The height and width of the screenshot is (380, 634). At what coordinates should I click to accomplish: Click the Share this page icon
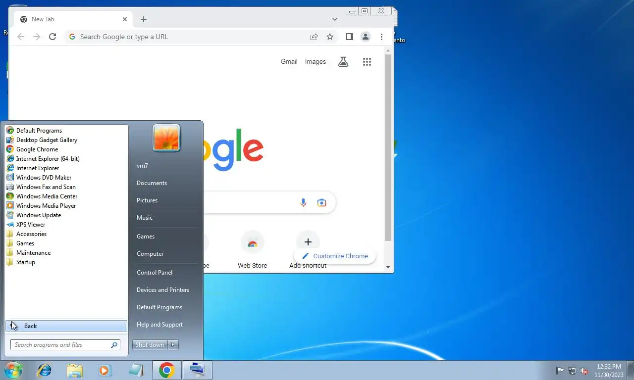tap(314, 37)
